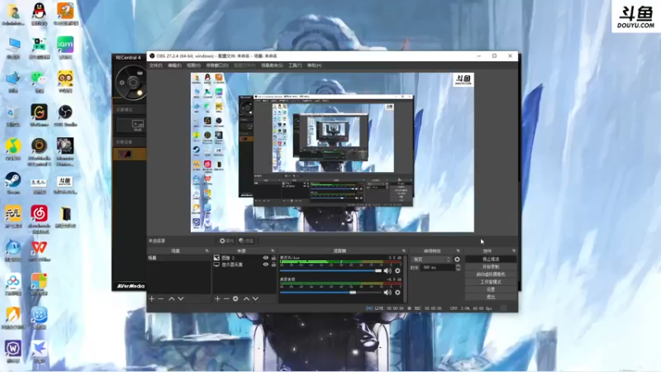The image size is (661, 372).
Task: Open desktop audio settings gear
Action: pos(397,293)
